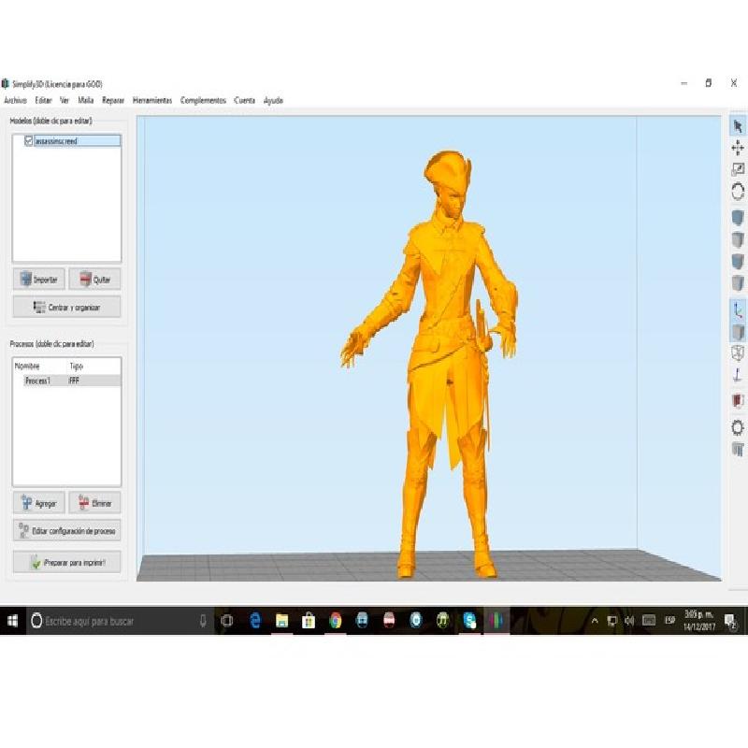Click the Nombre column header
This screenshot has width=748, height=748.
click(27, 366)
